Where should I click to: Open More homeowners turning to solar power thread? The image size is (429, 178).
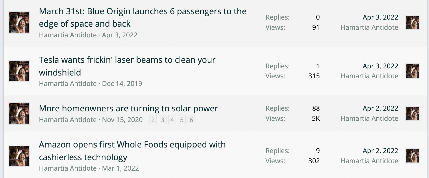pos(128,108)
